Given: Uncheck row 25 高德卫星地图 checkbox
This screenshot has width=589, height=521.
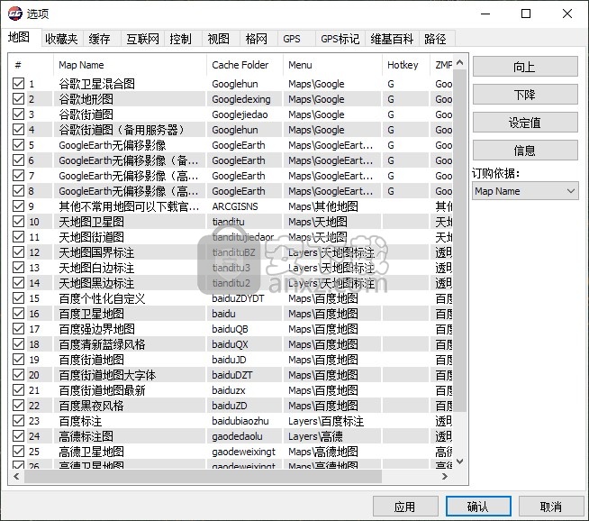Looking at the screenshot, I should coord(18,452).
